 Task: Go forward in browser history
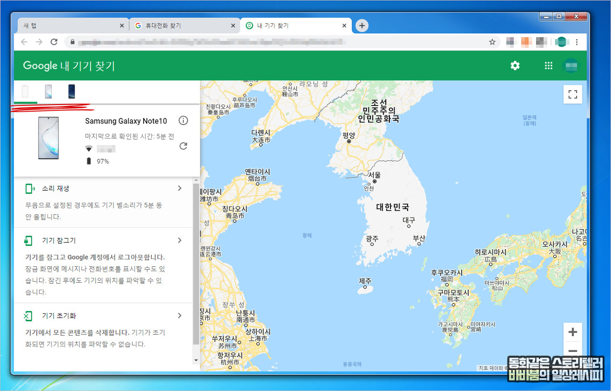coord(39,42)
